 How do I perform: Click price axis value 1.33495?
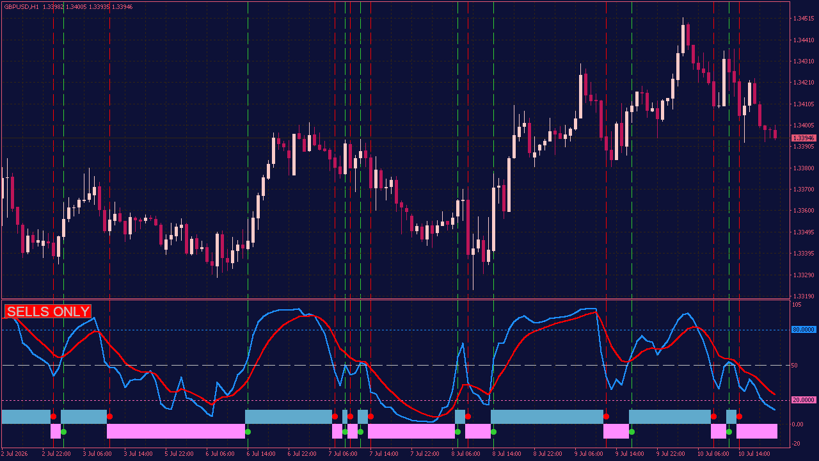[x=804, y=232]
